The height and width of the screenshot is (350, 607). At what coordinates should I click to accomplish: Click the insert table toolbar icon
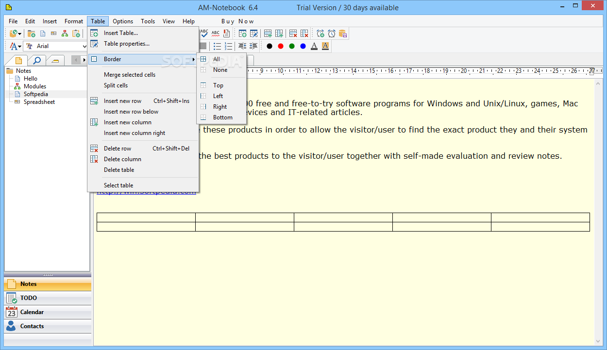[x=242, y=33]
